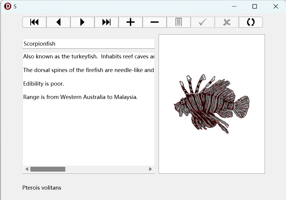The height and width of the screenshot is (200, 286).
Task: Go to the first record
Action: 34,22
